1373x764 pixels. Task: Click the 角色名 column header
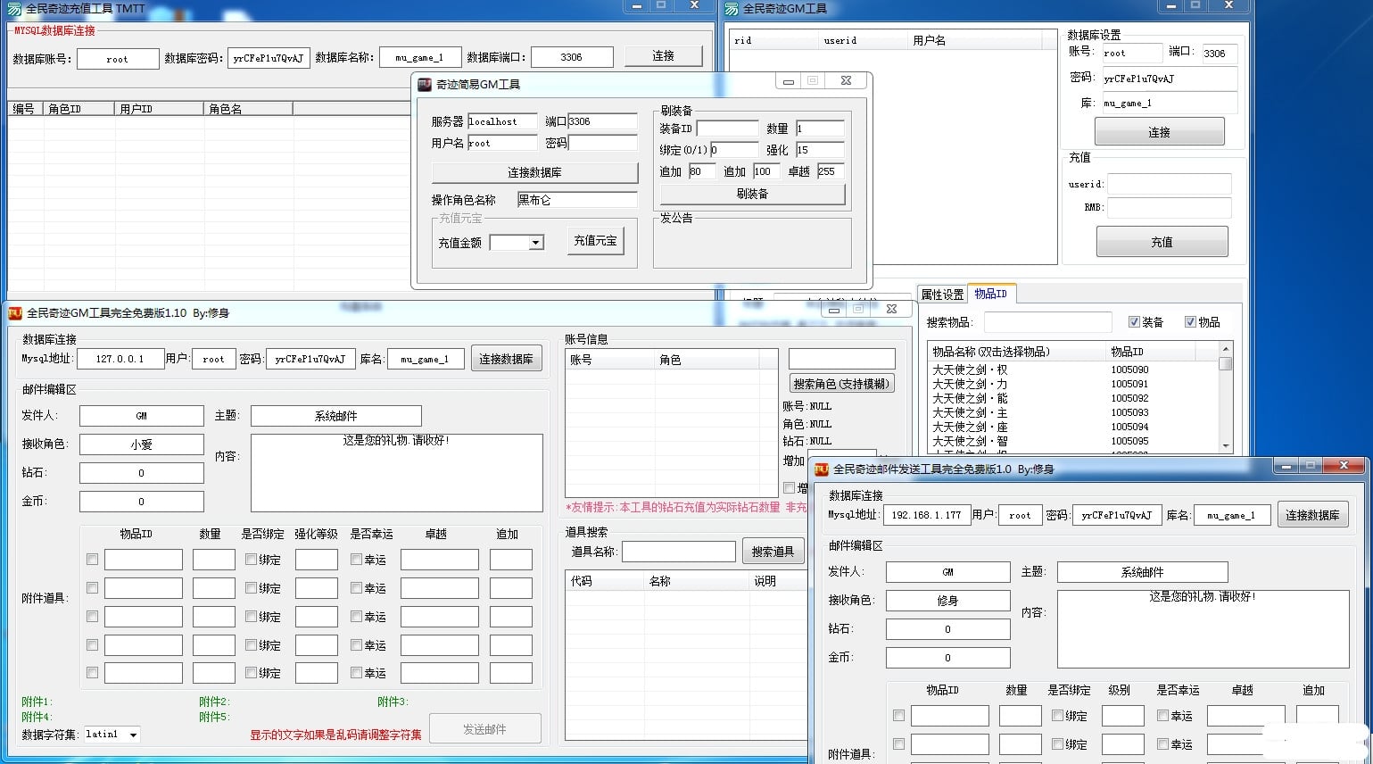[249, 109]
